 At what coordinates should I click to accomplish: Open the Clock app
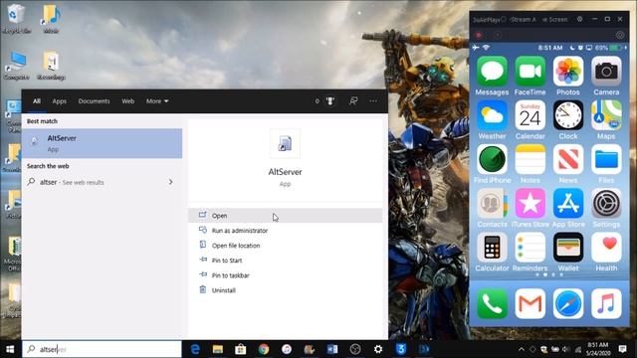(x=568, y=115)
